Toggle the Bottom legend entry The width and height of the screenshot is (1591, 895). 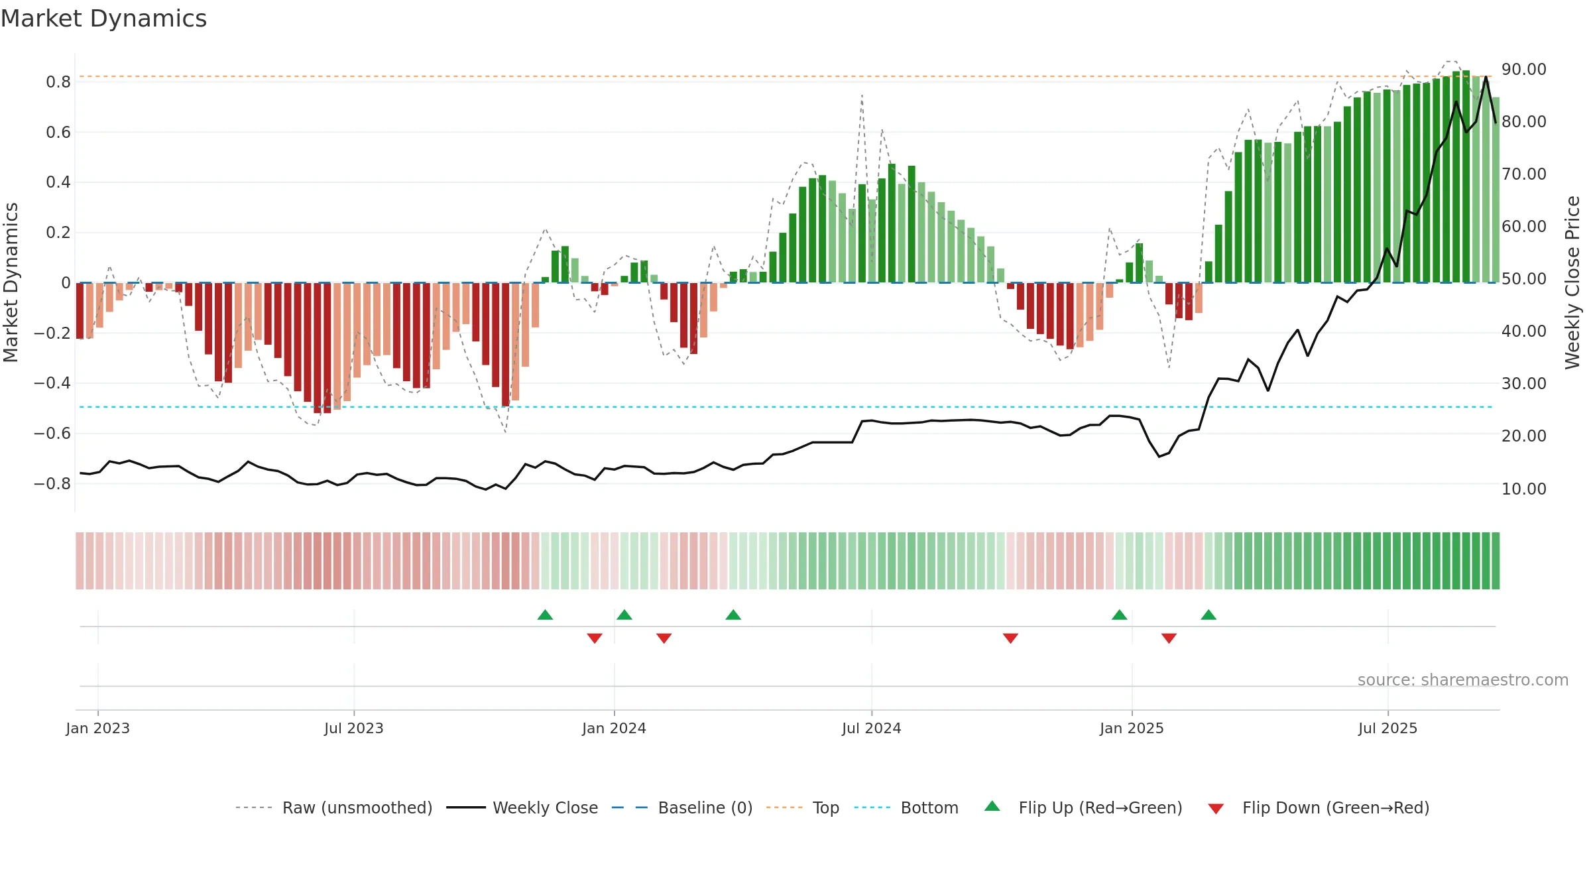click(x=906, y=807)
